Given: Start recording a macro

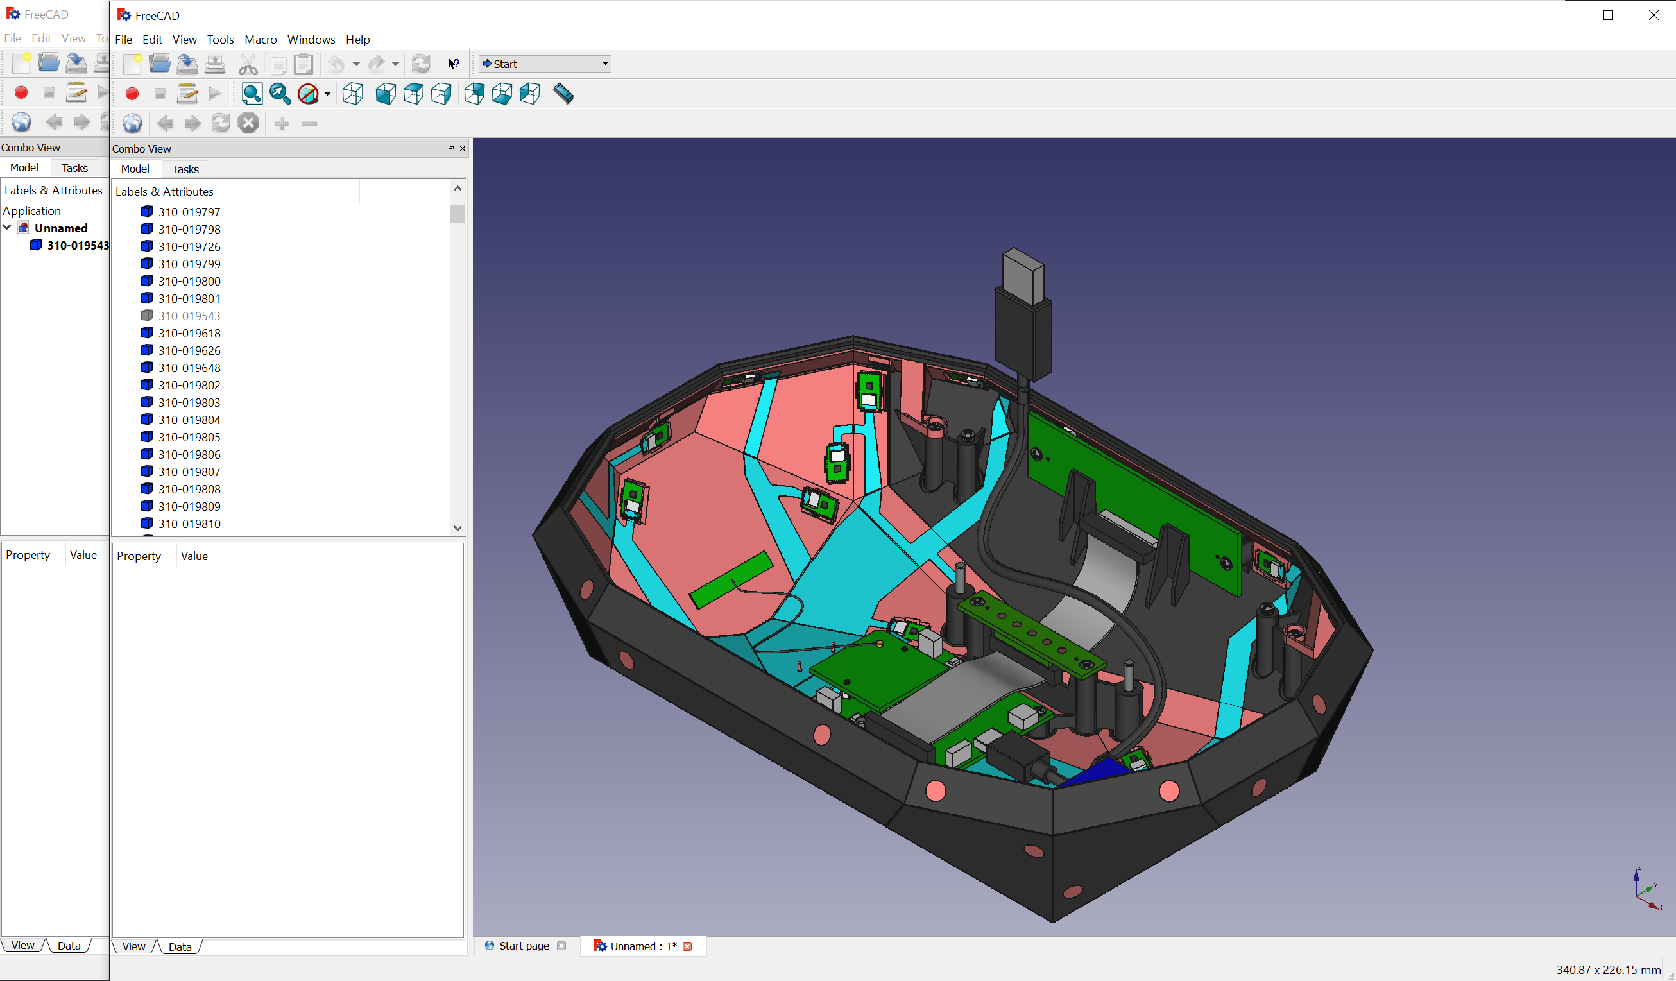Looking at the screenshot, I should tap(132, 93).
